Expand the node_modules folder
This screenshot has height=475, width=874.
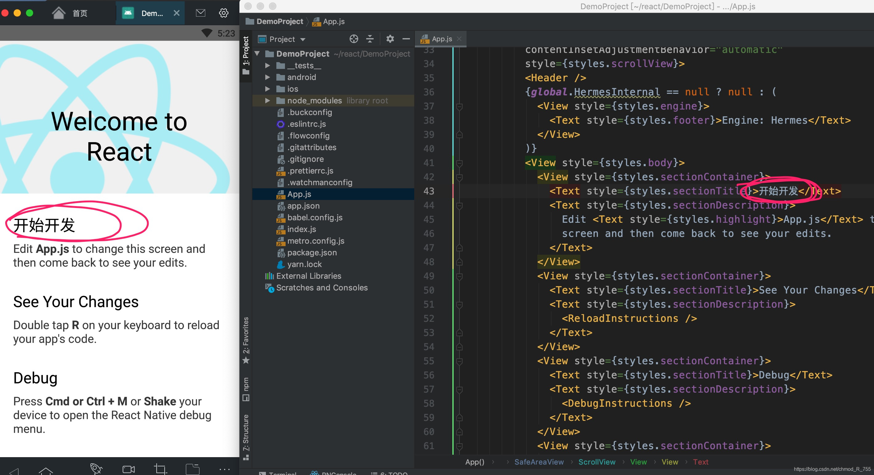click(x=267, y=101)
